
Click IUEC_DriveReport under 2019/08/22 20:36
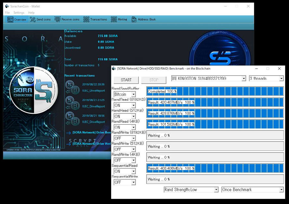tap(93, 91)
